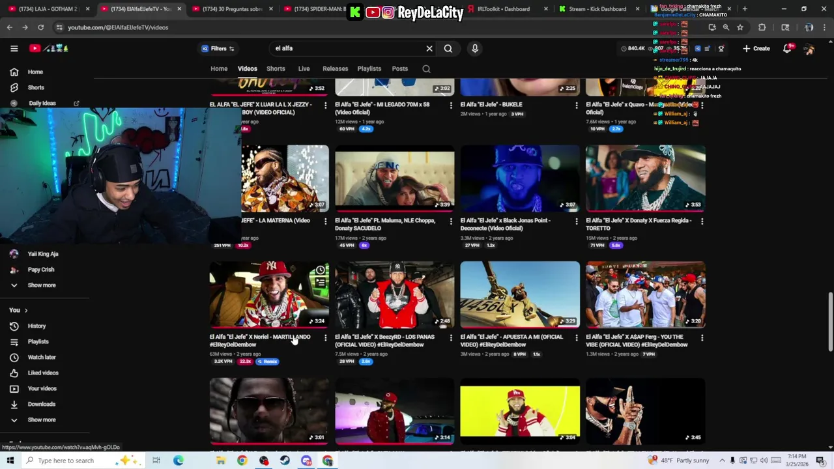
Task: Open the Live tab
Action: pyautogui.click(x=304, y=68)
